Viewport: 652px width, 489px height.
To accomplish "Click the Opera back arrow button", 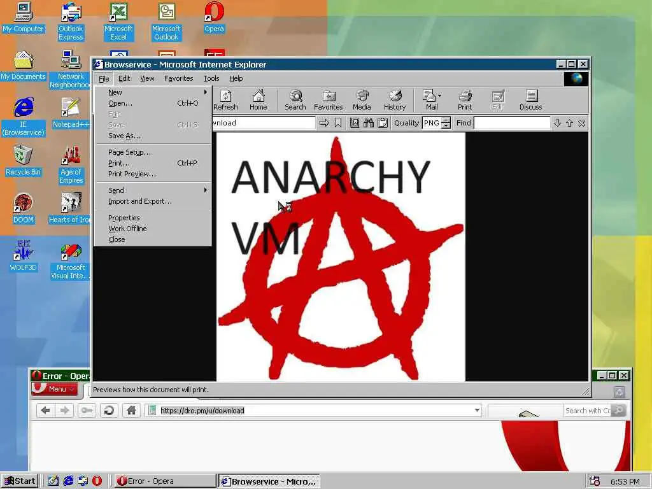I will pyautogui.click(x=46, y=411).
